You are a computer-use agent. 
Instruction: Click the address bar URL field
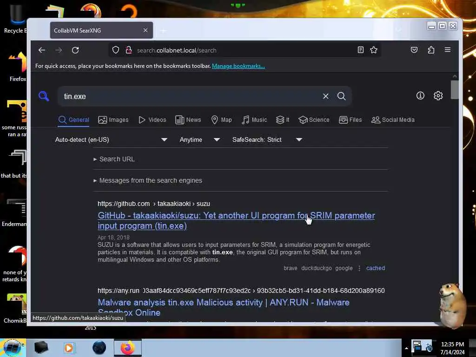coord(245,50)
